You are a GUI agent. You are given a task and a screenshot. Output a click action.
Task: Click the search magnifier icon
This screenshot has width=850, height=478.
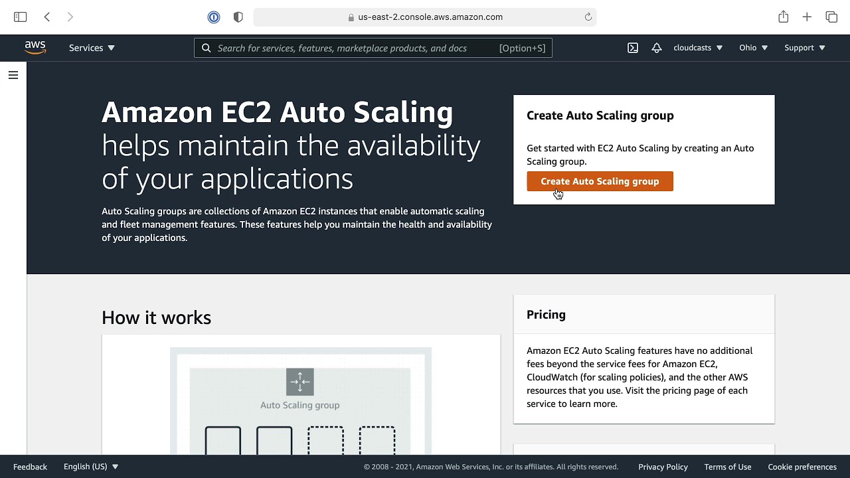206,48
